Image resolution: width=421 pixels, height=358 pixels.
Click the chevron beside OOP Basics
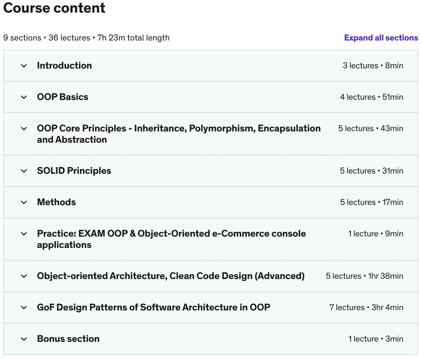(x=24, y=97)
